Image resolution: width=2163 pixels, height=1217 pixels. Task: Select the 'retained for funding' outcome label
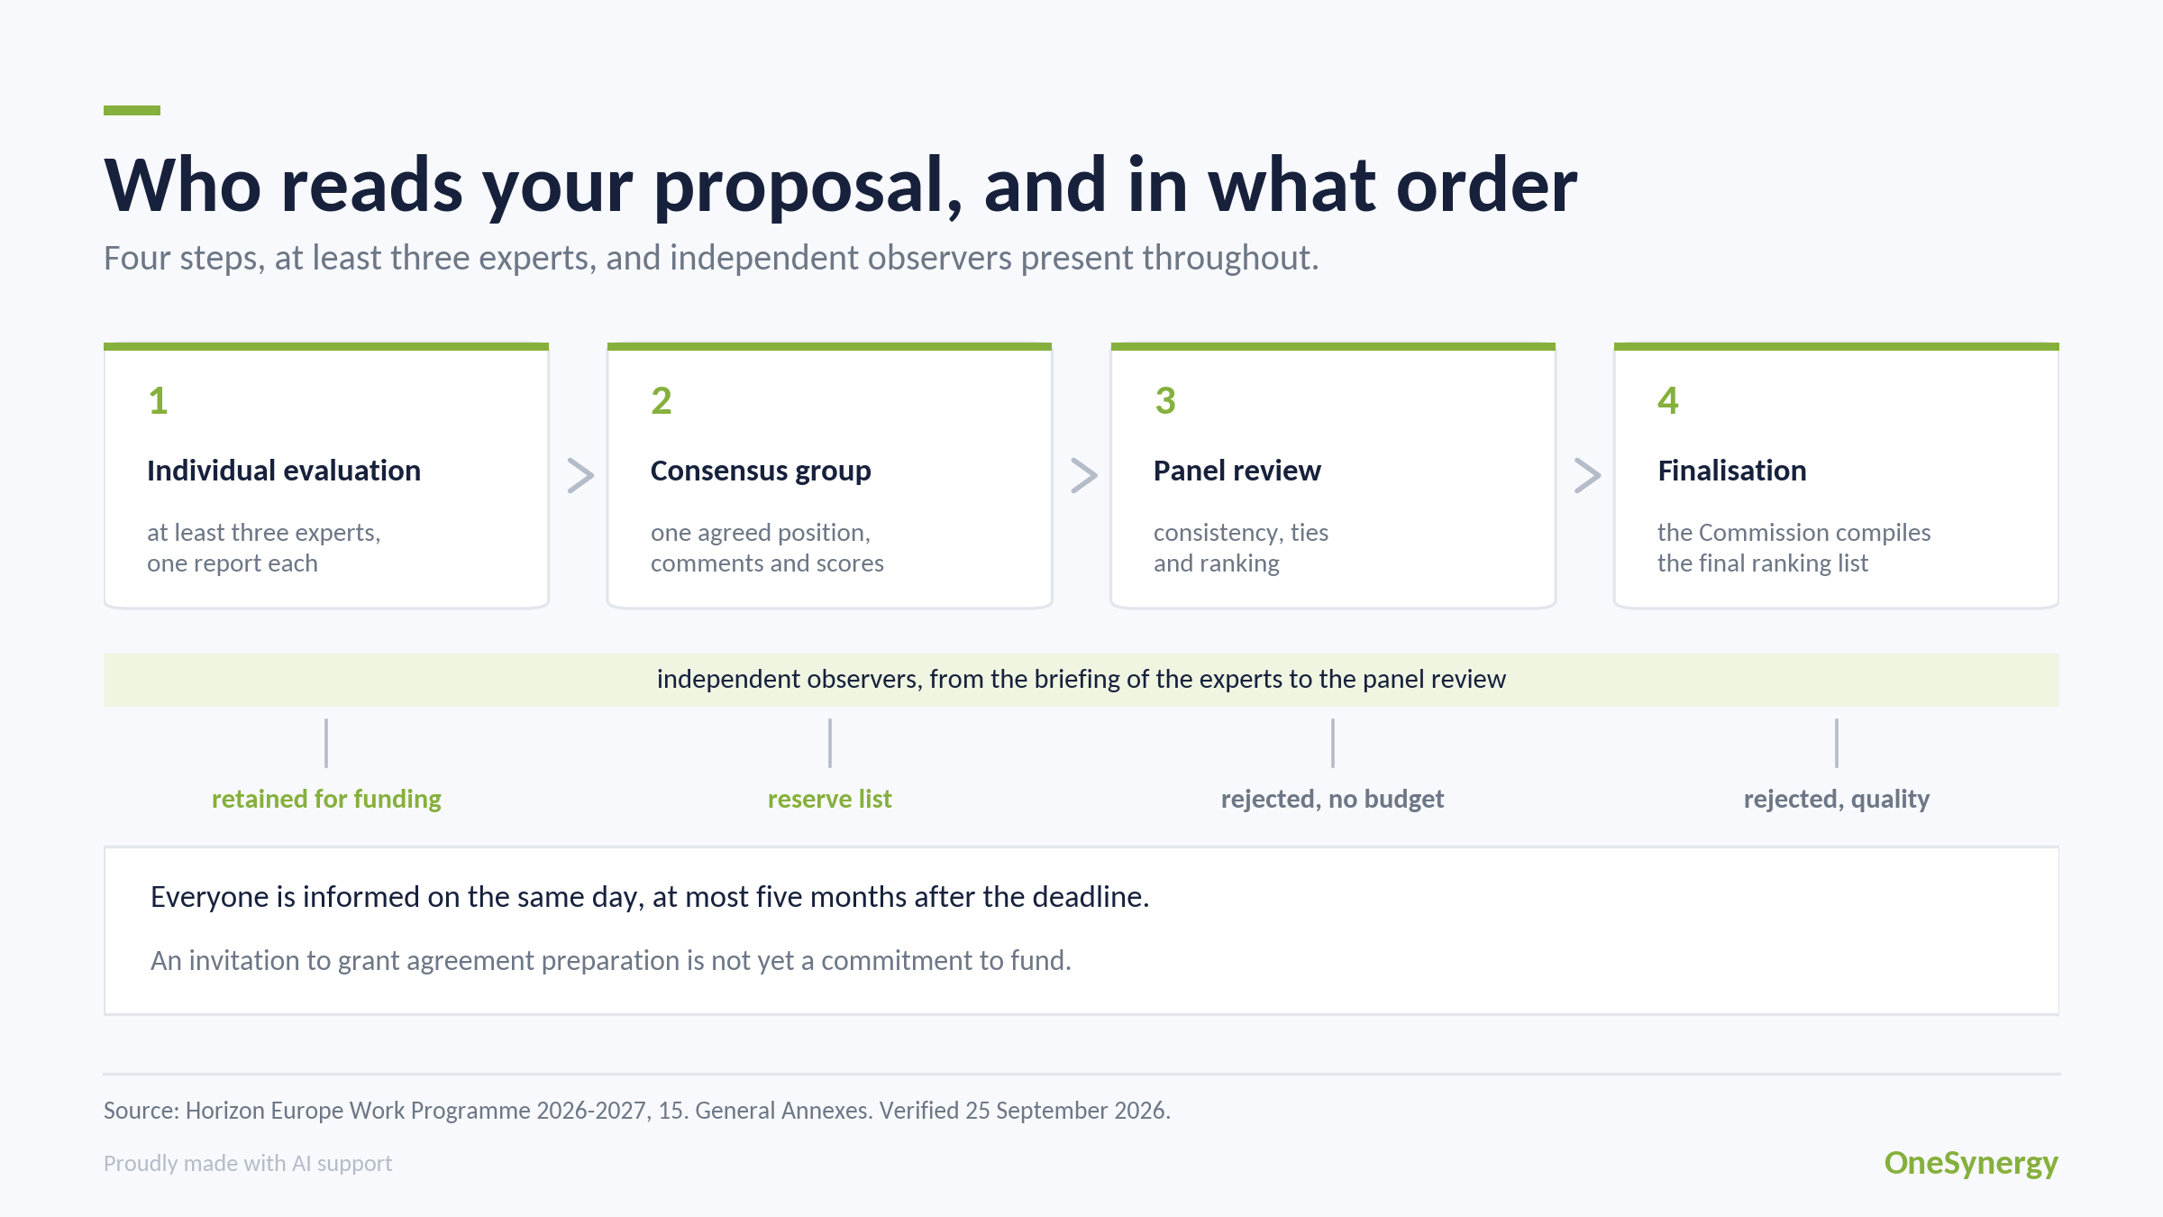click(x=326, y=799)
